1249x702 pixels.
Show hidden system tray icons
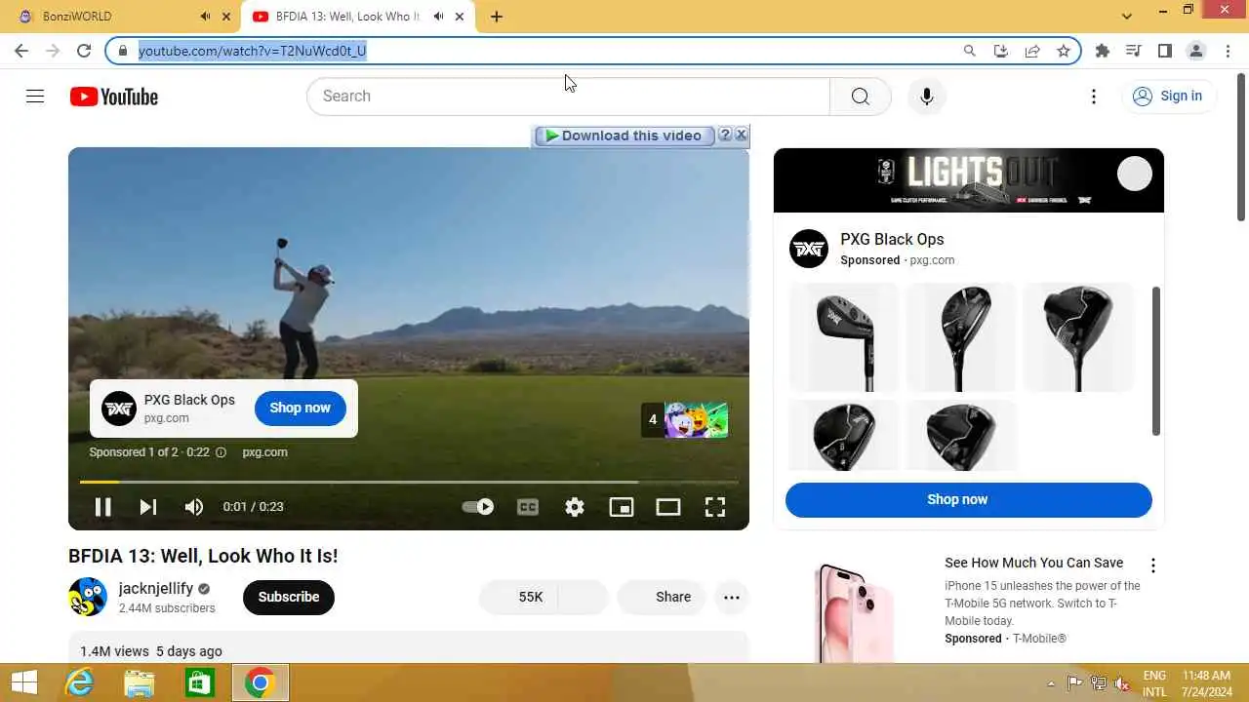(1051, 683)
